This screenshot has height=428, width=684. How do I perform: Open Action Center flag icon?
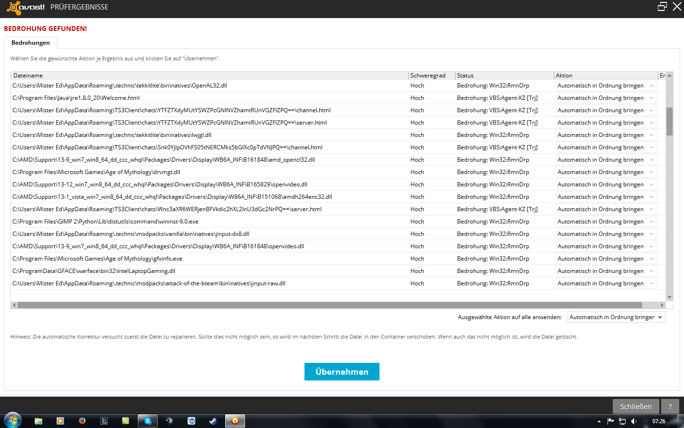pyautogui.click(x=610, y=421)
